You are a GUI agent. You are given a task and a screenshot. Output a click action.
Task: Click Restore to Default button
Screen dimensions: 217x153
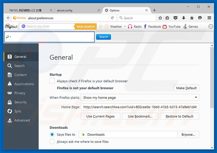click(179, 116)
